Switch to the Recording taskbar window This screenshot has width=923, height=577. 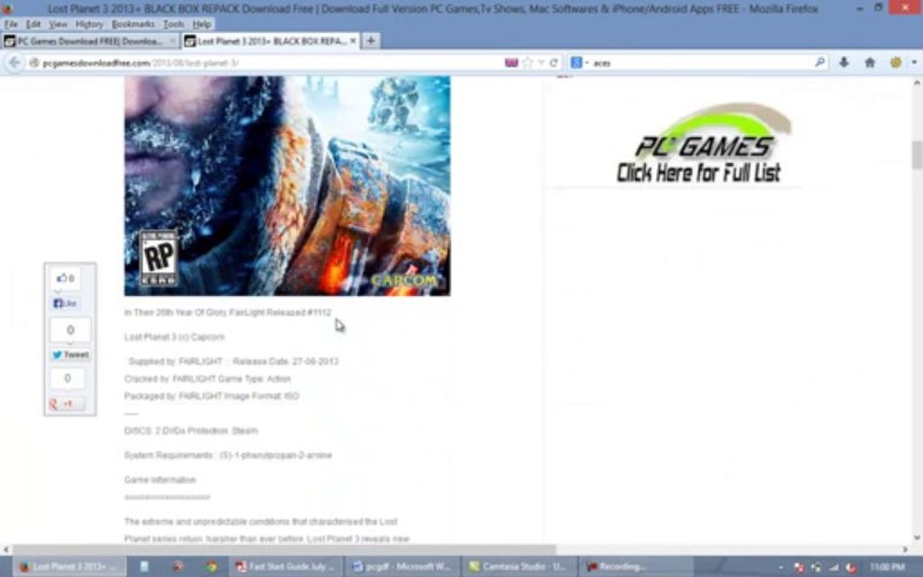635,567
